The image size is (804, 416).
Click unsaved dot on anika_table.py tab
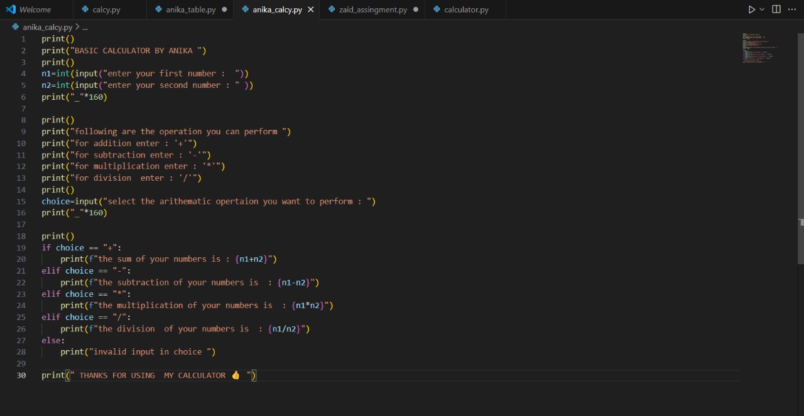(224, 9)
